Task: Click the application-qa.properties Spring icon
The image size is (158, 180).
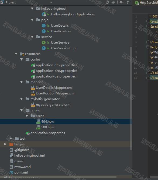Action: click(x=33, y=76)
